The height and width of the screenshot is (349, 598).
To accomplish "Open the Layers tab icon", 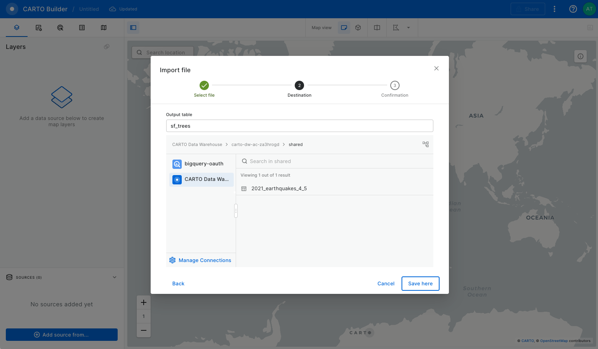I will pos(17,28).
